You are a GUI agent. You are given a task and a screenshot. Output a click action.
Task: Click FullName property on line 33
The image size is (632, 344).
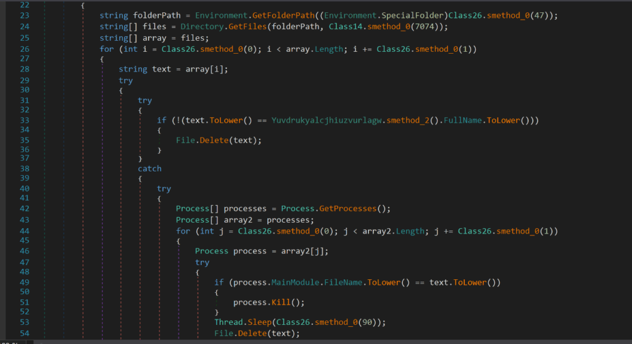pos(463,120)
